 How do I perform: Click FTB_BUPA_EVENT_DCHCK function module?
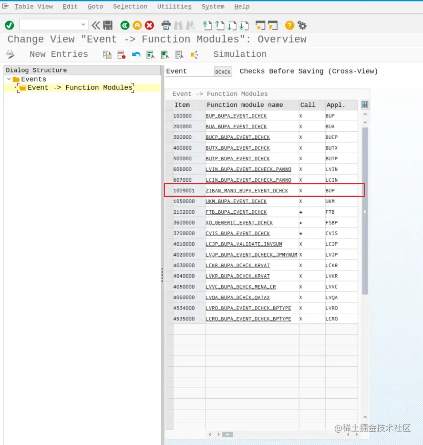(x=236, y=212)
